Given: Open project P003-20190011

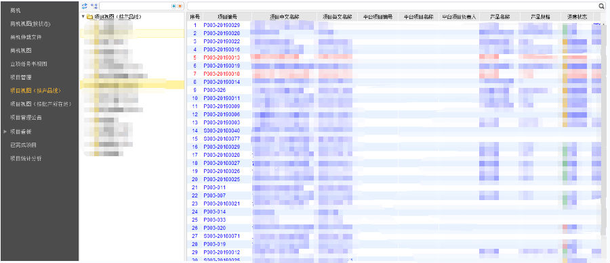Looking at the screenshot, I should tap(222, 98).
